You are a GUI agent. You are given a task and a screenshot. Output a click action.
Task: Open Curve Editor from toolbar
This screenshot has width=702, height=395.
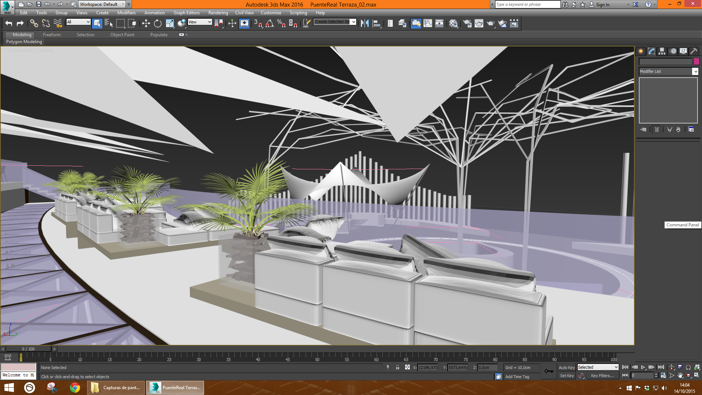coord(427,24)
